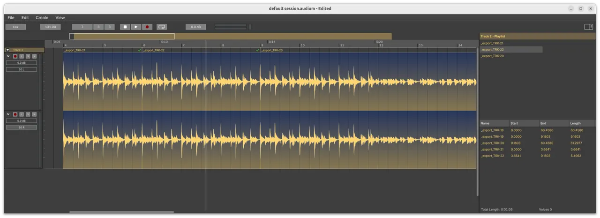This screenshot has height=218, width=600.
Task: Select _export_TRK-22 in the playlist
Action: pos(511,49)
